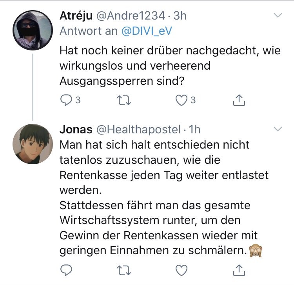Image resolution: width=294 pixels, height=289 pixels.
Task: Click the 3h timestamp on Atréju's tweet
Action: pyautogui.click(x=180, y=16)
